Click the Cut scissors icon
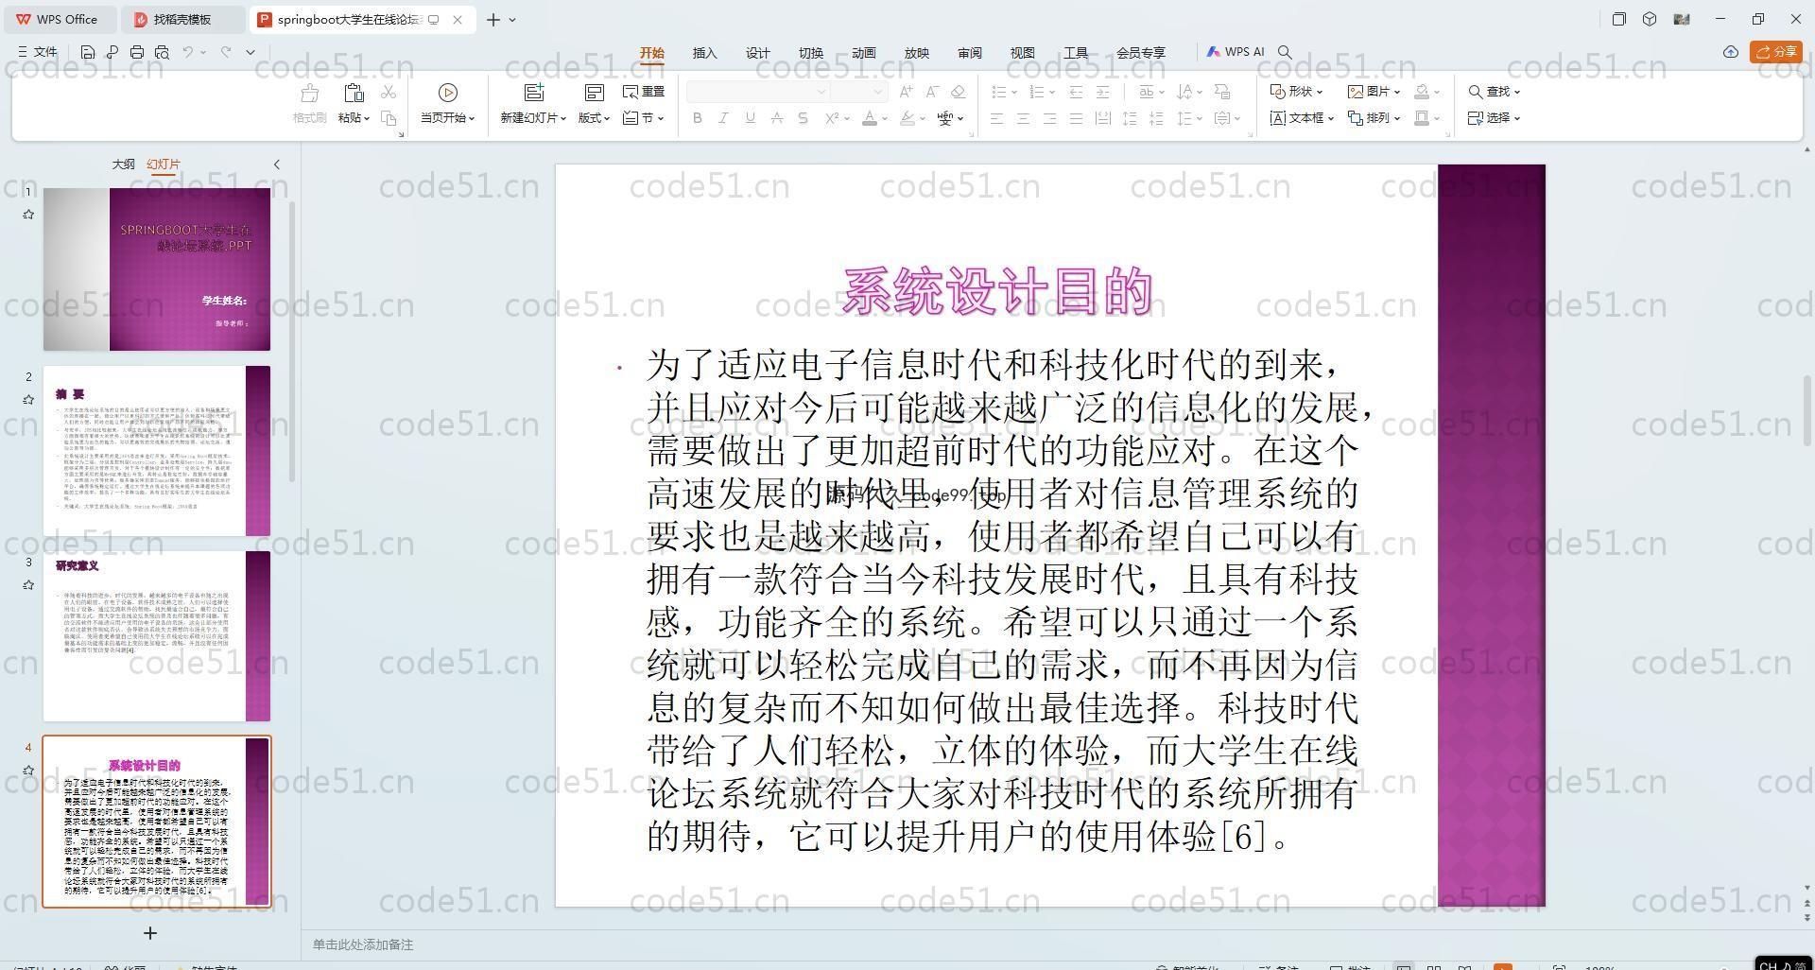This screenshot has height=970, width=1815. [x=389, y=92]
